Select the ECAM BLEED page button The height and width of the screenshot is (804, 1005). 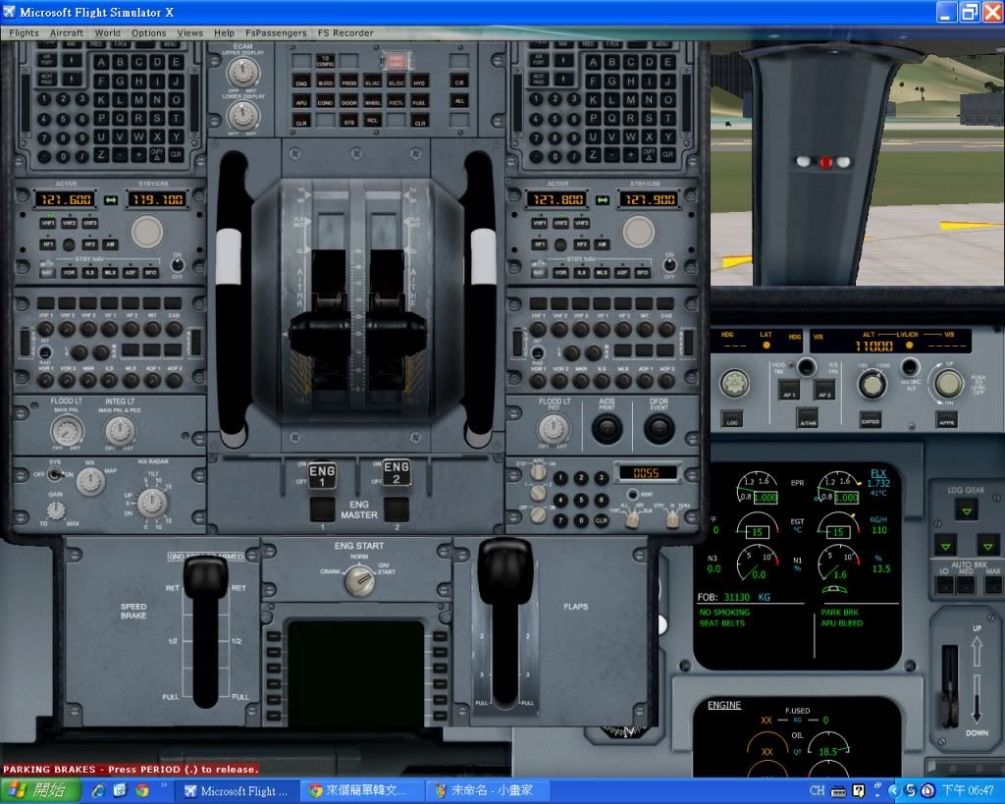tap(326, 82)
